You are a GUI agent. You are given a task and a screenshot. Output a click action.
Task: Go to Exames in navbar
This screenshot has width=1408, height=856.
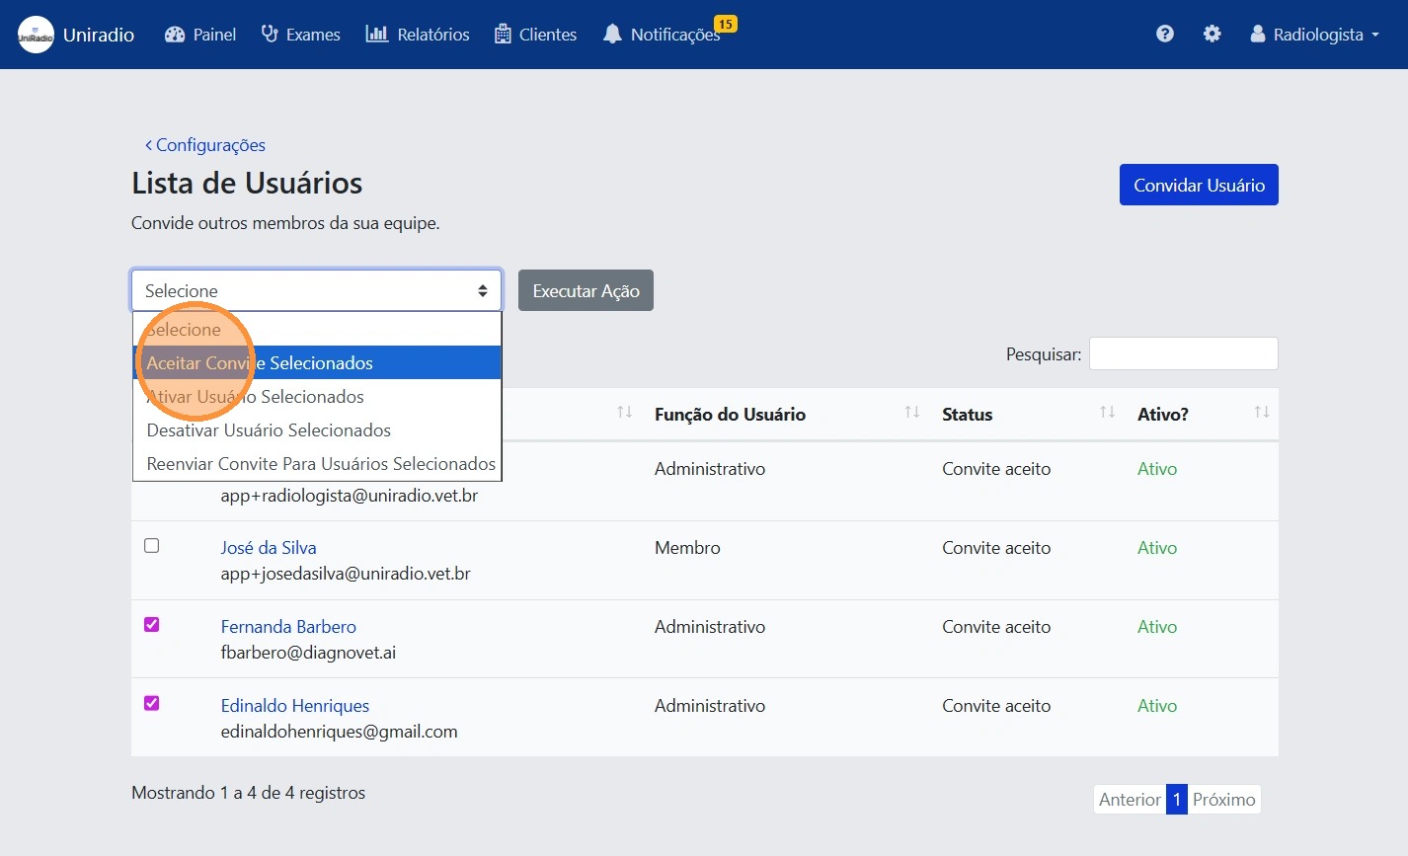(300, 35)
